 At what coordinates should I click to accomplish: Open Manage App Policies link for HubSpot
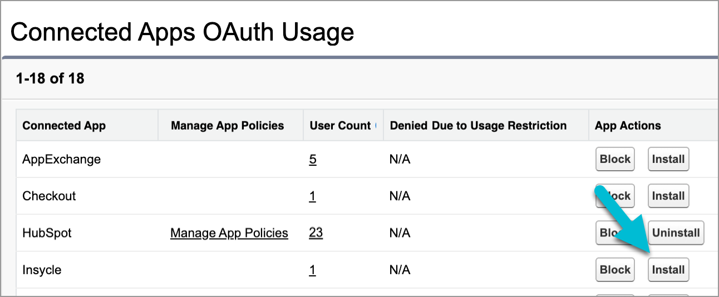click(229, 233)
